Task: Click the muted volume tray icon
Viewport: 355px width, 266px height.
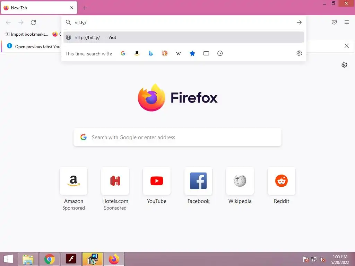Action: pyautogui.click(x=322, y=259)
